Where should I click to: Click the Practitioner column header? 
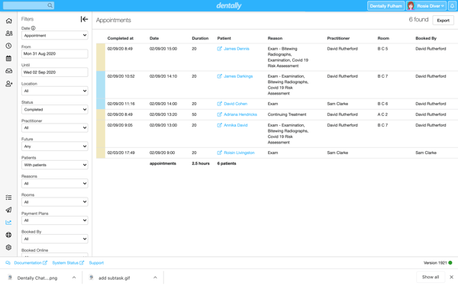point(338,38)
